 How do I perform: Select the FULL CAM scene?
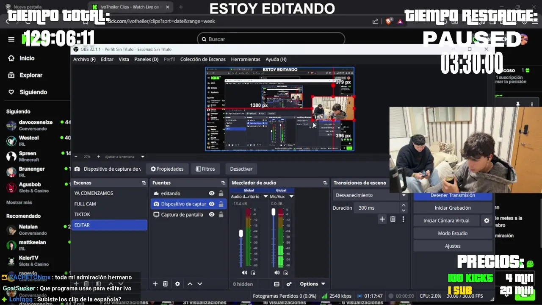coord(109,204)
